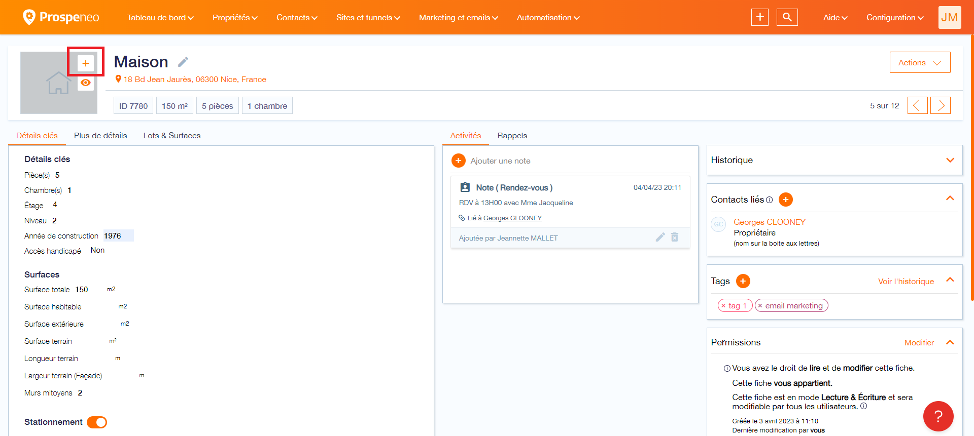Image resolution: width=974 pixels, height=436 pixels.
Task: Select the Activités tab
Action: pyautogui.click(x=466, y=136)
